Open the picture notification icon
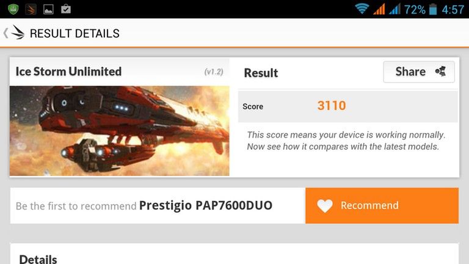 pyautogui.click(x=48, y=9)
